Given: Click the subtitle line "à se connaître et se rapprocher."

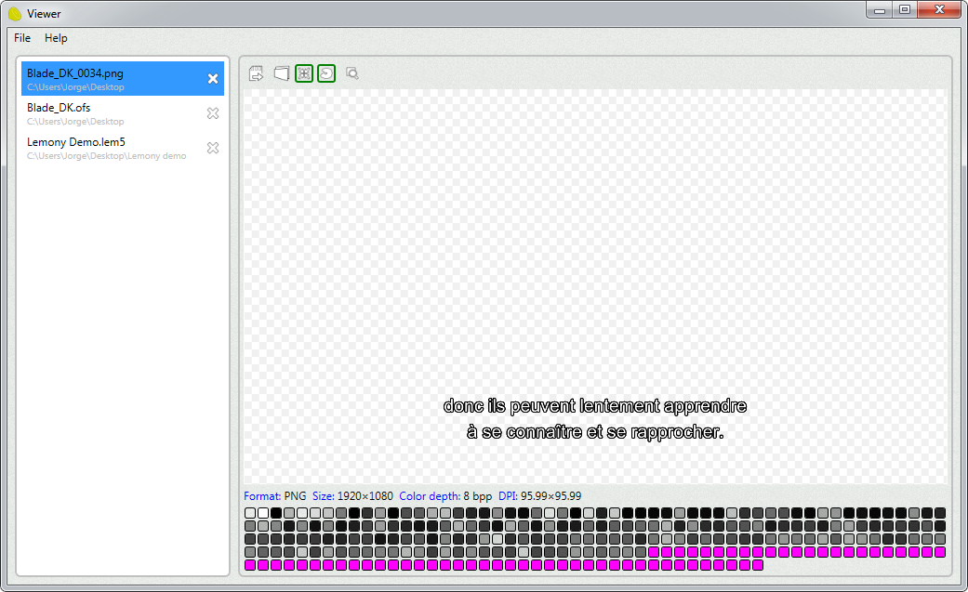Looking at the screenshot, I should (595, 432).
